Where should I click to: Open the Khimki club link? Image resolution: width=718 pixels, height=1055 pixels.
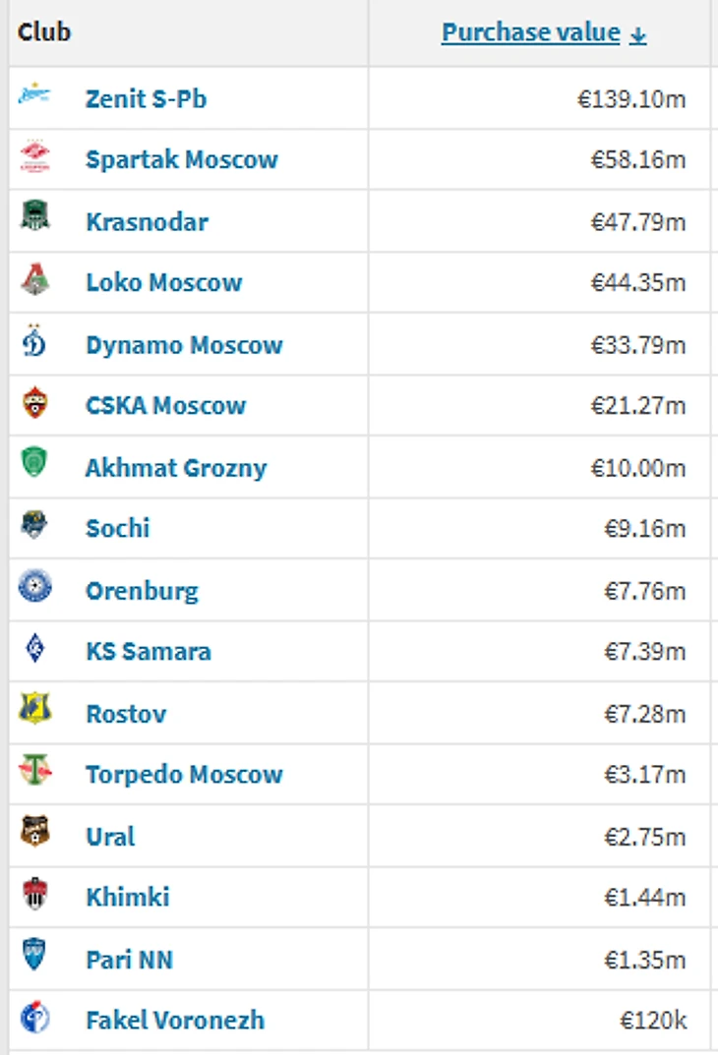(x=128, y=897)
